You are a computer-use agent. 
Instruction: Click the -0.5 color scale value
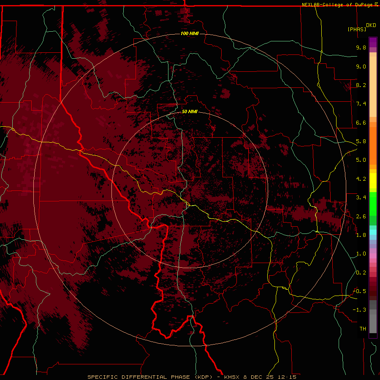(x=359, y=291)
